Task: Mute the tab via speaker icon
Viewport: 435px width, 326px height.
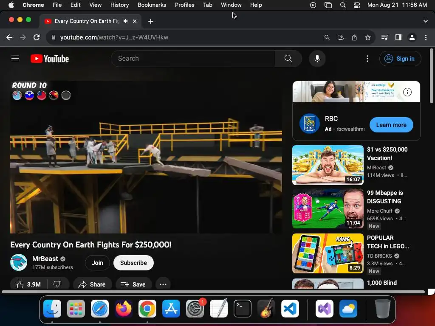Action: (x=126, y=21)
